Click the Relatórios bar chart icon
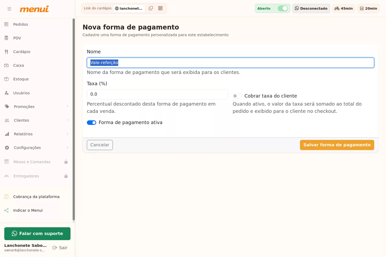Image resolution: width=386 pixels, height=257 pixels. pos(7,134)
